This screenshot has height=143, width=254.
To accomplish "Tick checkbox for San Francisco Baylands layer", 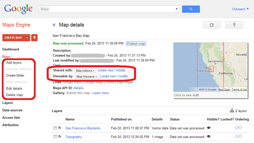I will pos(55,128).
